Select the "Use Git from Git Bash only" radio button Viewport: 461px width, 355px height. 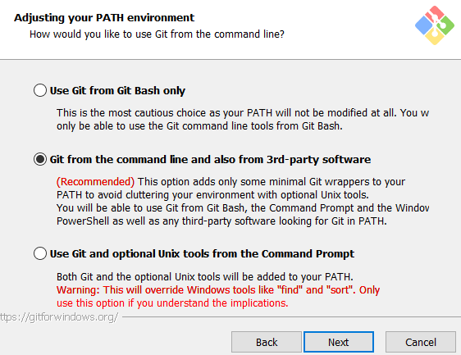tap(40, 90)
